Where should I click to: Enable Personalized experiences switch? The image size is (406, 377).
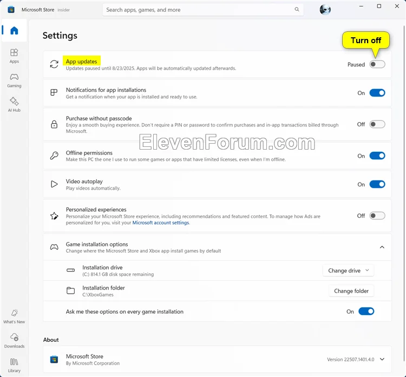(x=377, y=216)
